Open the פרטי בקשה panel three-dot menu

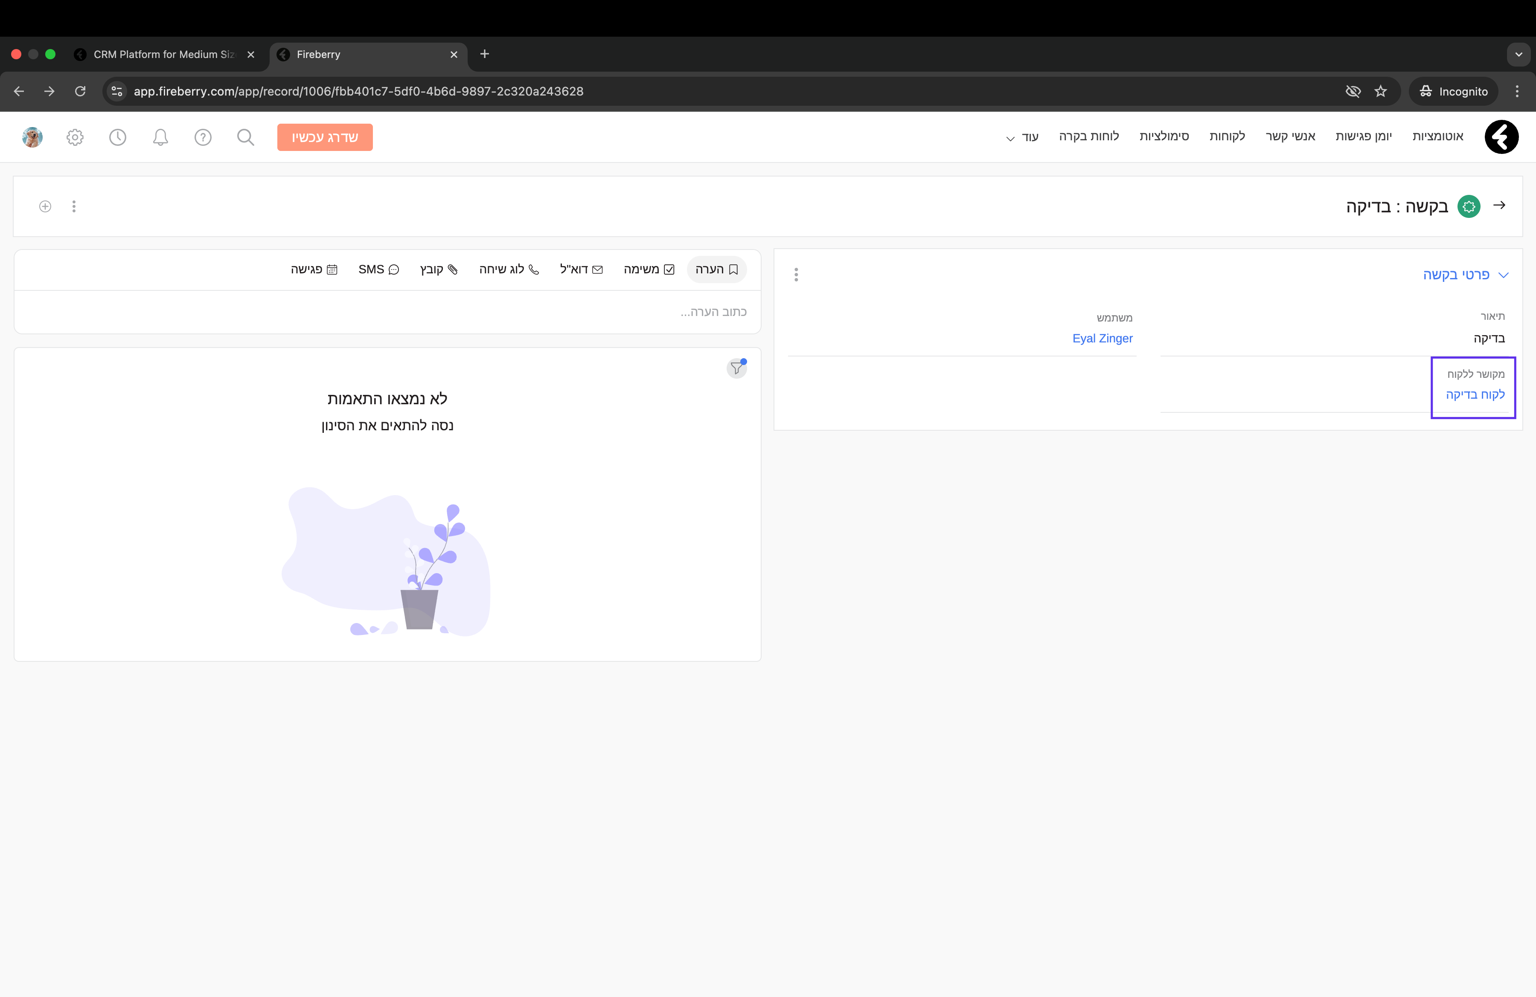click(x=796, y=275)
